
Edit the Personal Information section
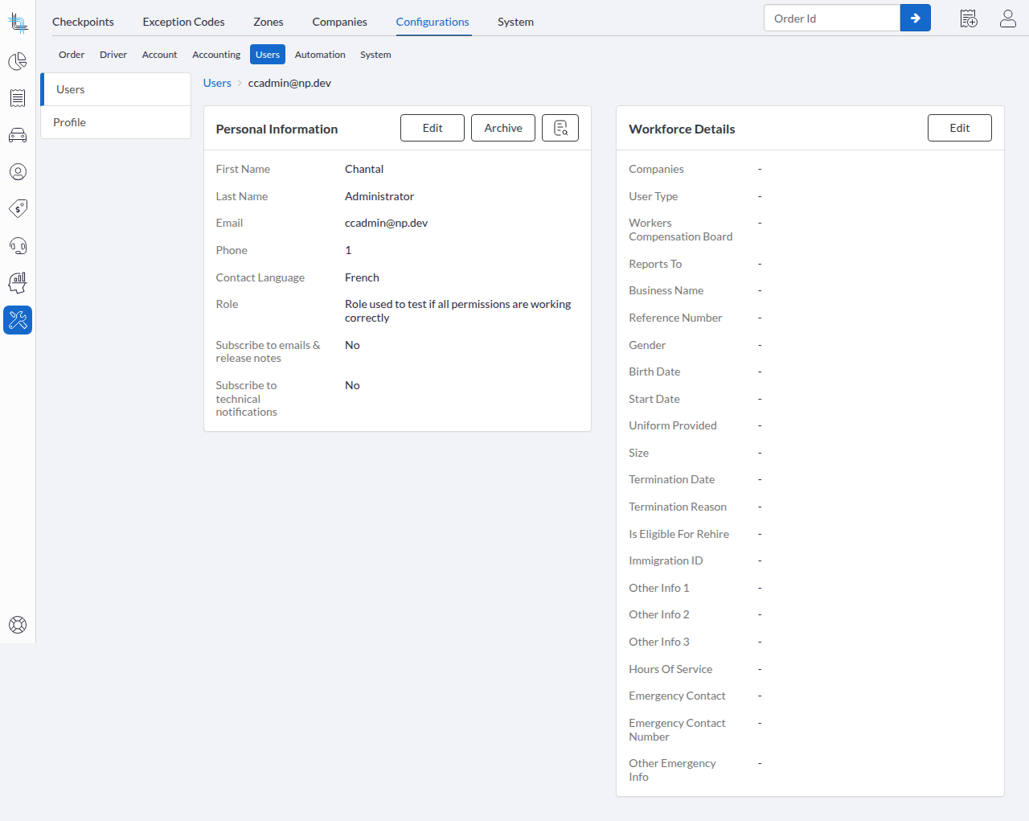(433, 128)
